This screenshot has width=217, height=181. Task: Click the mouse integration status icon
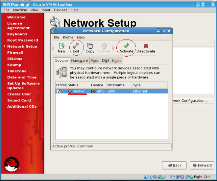pos(187,177)
